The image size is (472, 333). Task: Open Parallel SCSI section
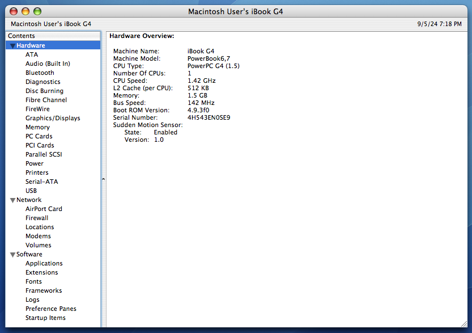(44, 154)
